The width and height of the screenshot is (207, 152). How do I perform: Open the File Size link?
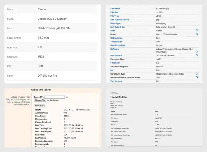click(114, 12)
